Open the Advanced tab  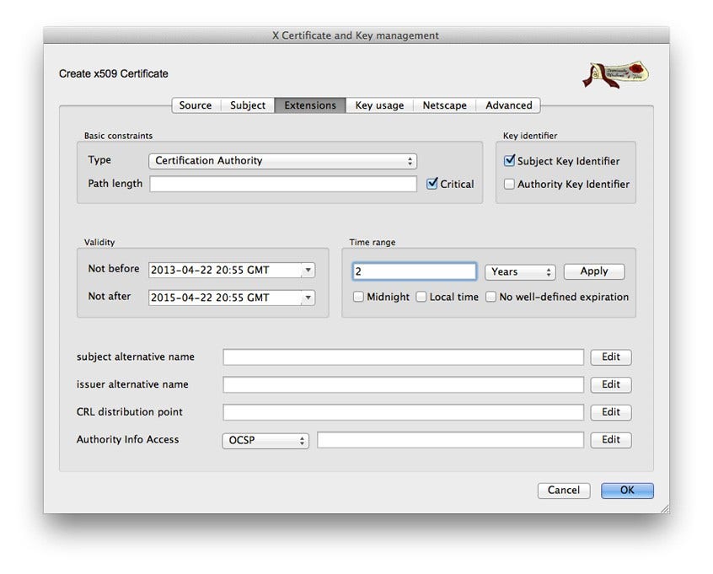click(508, 105)
